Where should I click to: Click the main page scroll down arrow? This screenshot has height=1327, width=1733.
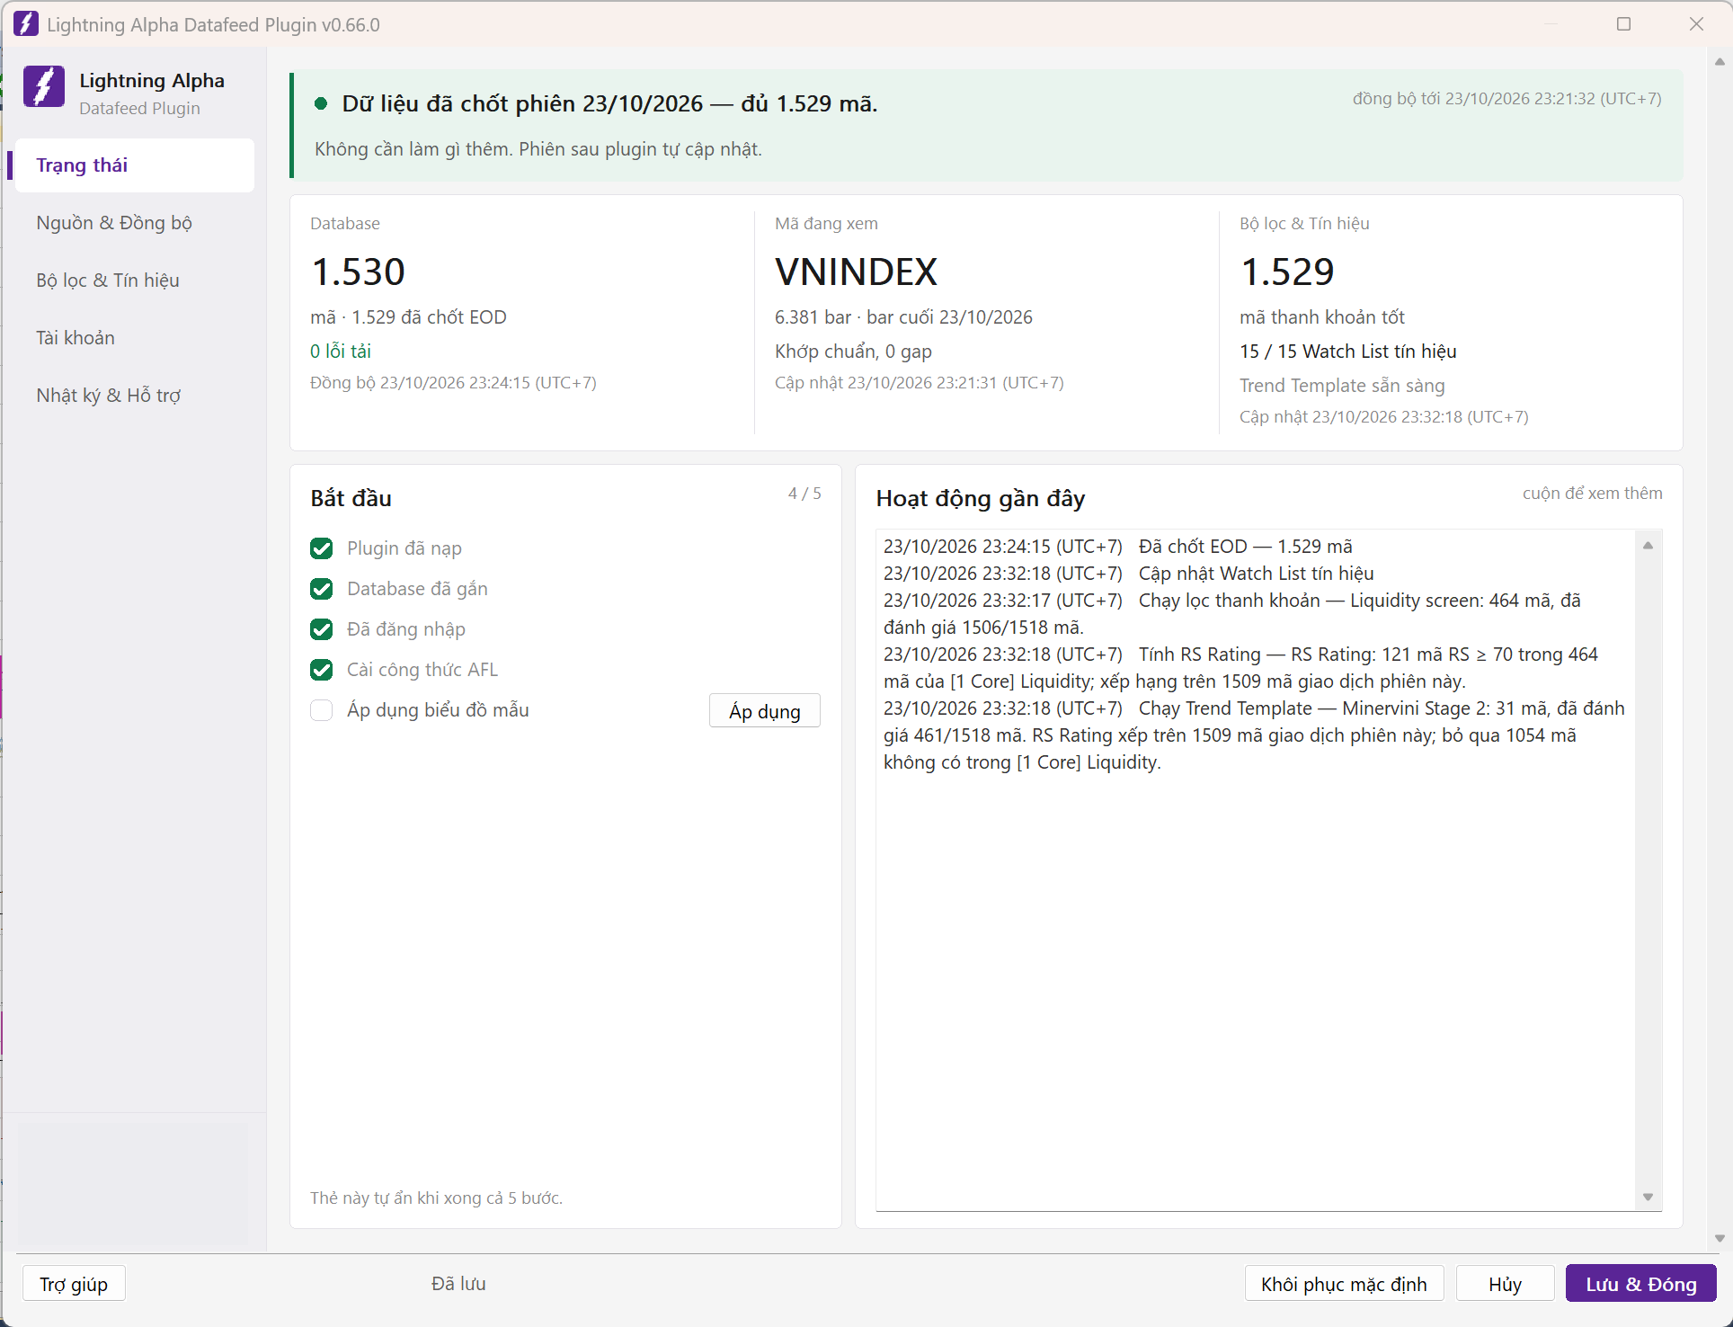coord(1720,1238)
